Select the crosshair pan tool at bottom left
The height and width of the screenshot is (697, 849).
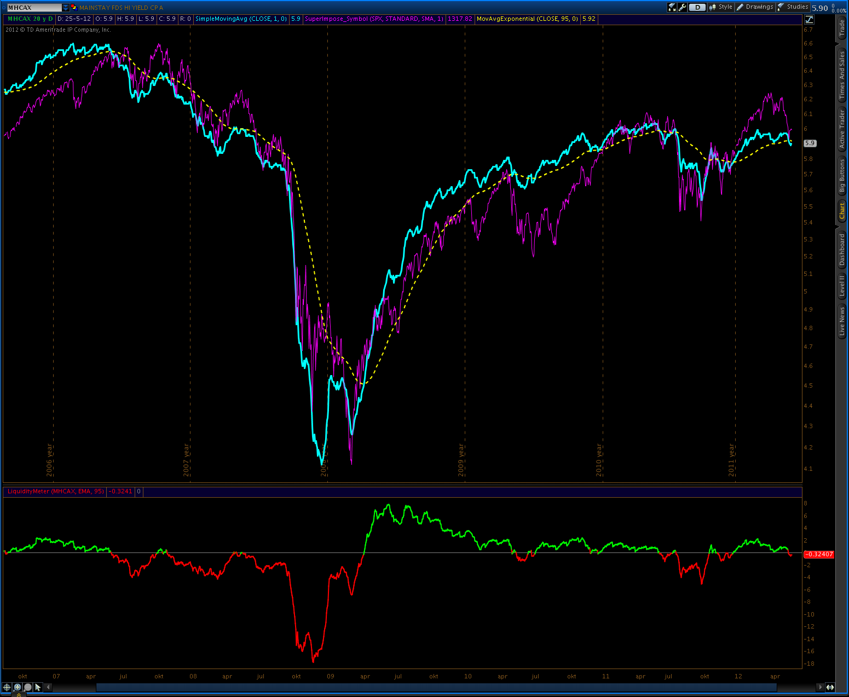(x=7, y=687)
